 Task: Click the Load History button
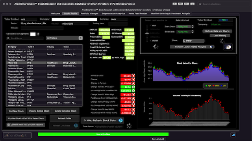[220, 36]
